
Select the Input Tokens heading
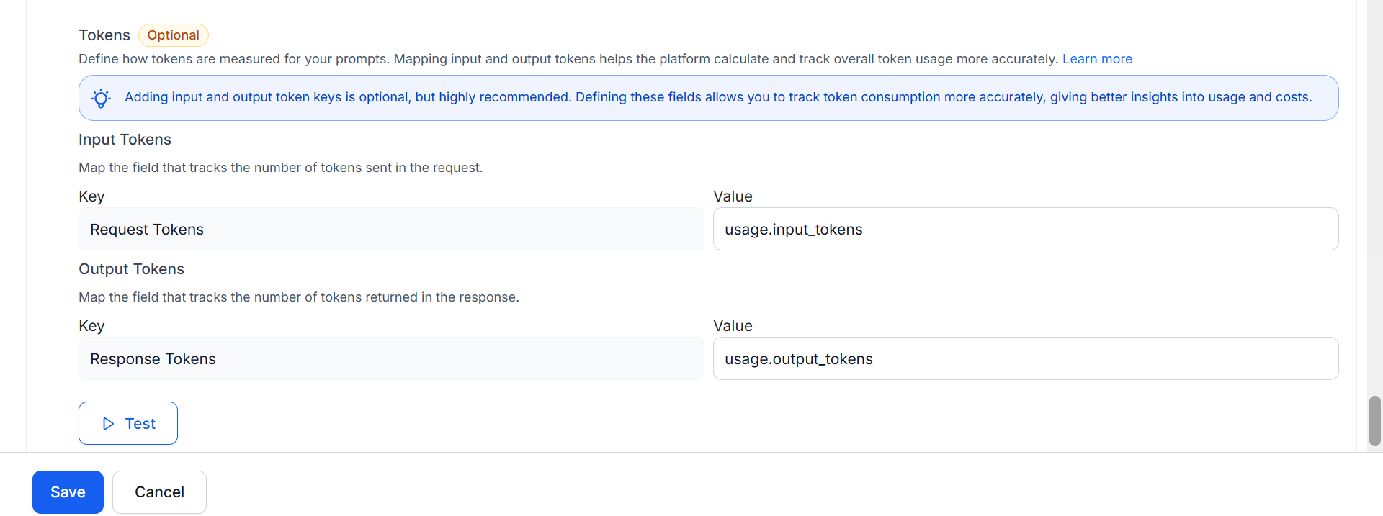tap(125, 140)
